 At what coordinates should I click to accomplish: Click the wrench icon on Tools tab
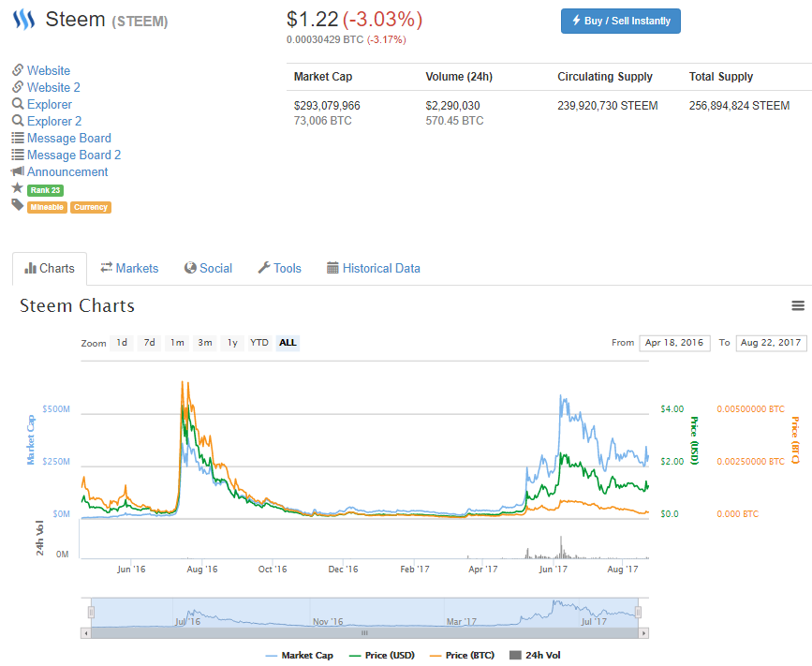[264, 267]
